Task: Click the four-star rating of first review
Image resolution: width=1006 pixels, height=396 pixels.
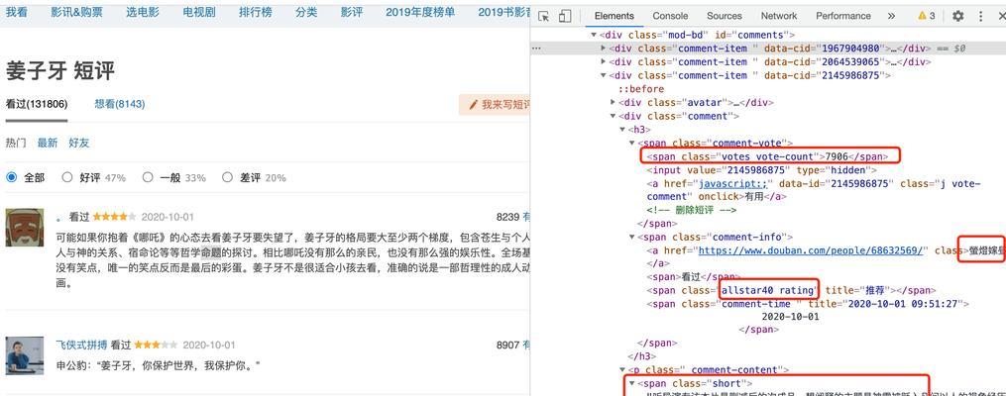Action: (114, 217)
